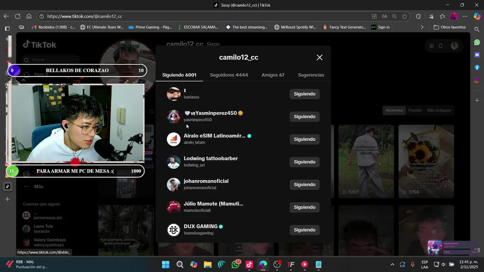Click the address bar URL
Viewport: 484px width, 272px height.
[85, 16]
